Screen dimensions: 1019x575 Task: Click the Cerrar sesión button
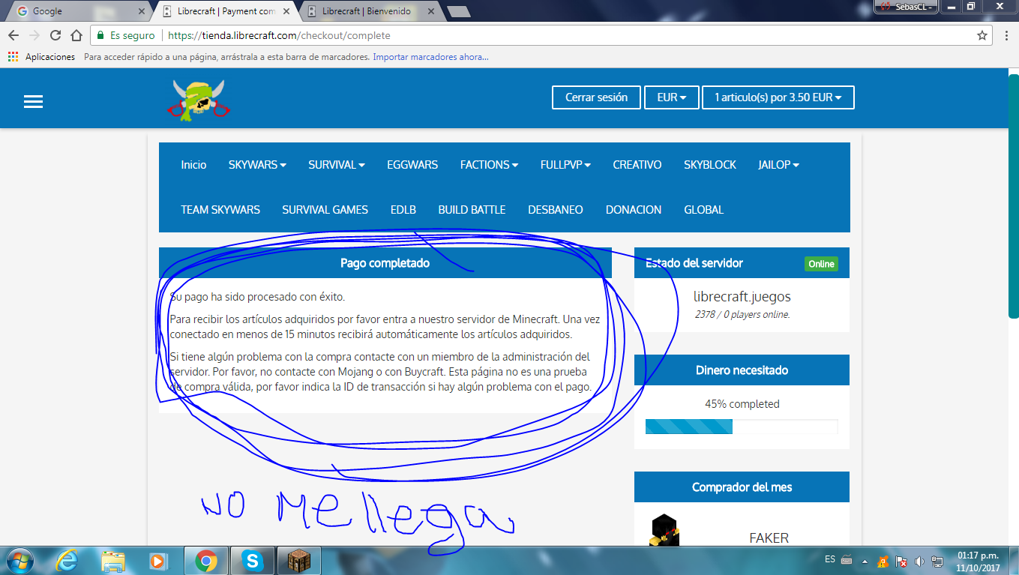tap(597, 97)
